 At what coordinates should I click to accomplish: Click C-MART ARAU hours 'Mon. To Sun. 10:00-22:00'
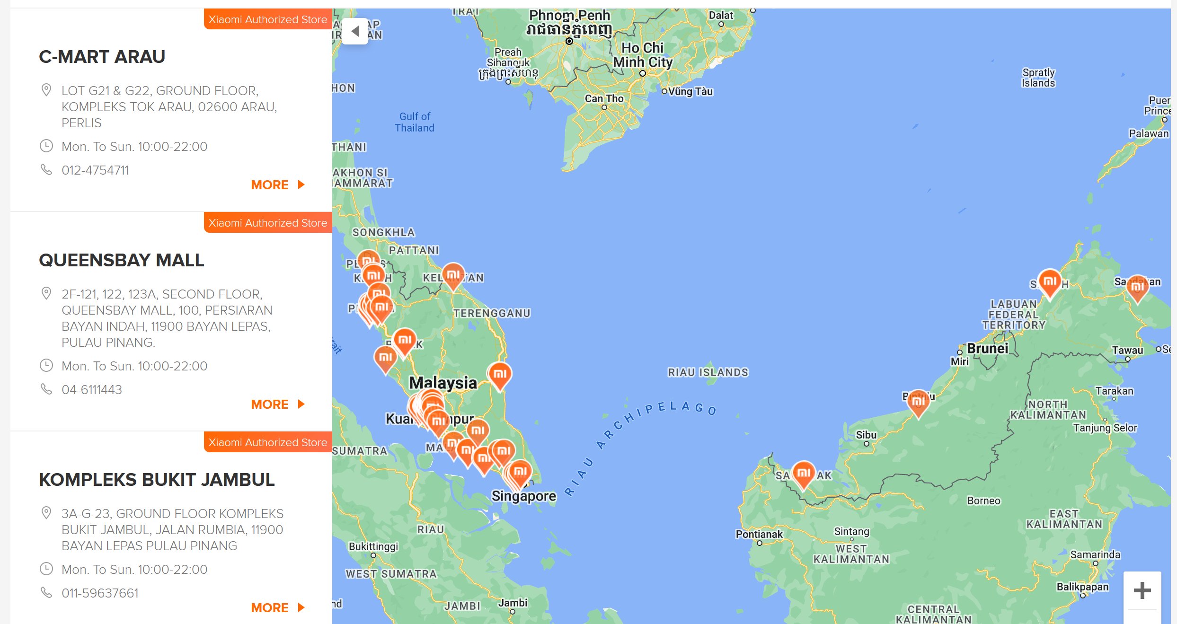[134, 146]
